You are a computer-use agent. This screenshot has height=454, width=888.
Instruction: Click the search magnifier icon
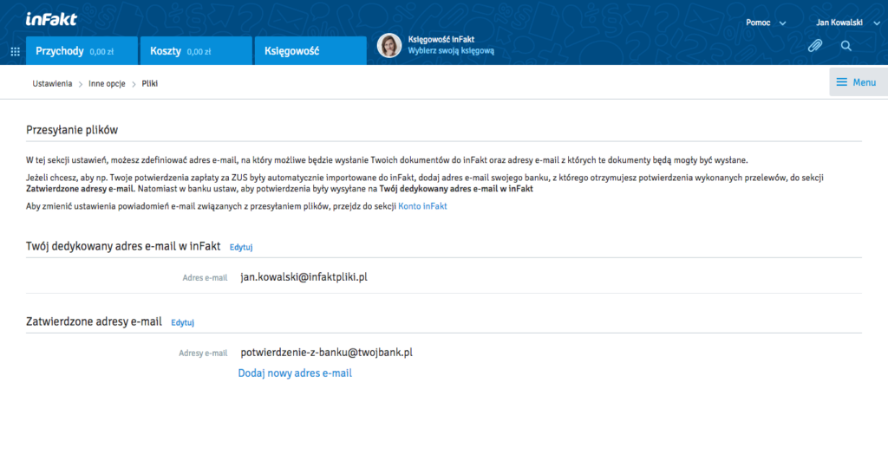click(846, 46)
